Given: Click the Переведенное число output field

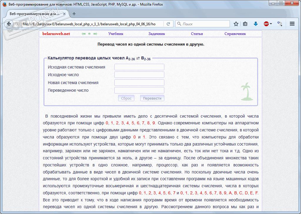Looking at the screenshot, I should [x=139, y=90].
